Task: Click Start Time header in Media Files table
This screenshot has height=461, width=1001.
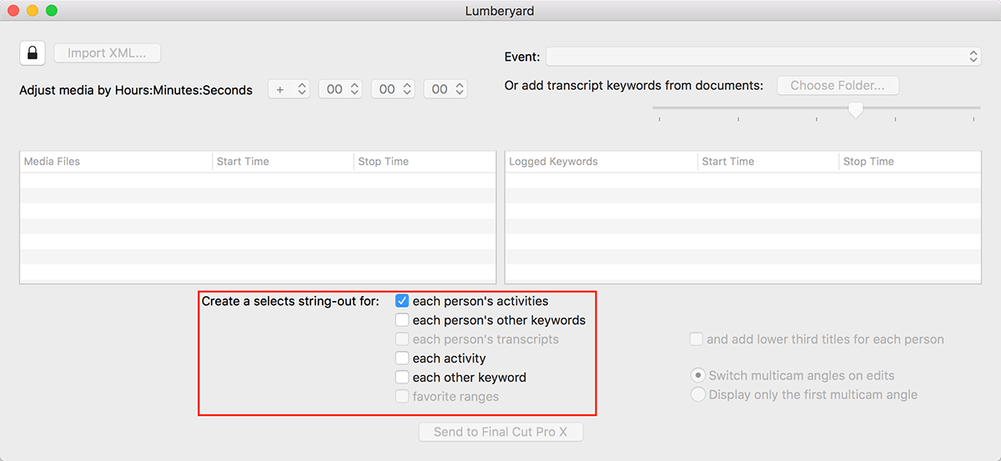Action: pos(283,162)
